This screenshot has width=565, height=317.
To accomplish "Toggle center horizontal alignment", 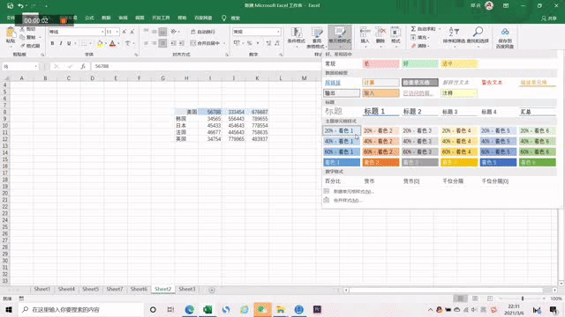I will [154, 43].
